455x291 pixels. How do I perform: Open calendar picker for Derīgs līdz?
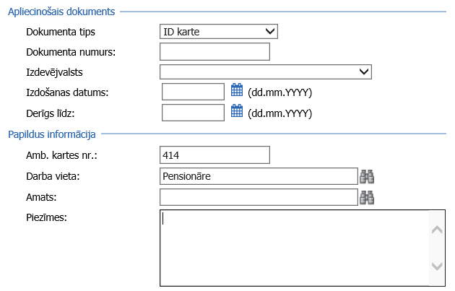tap(236, 111)
